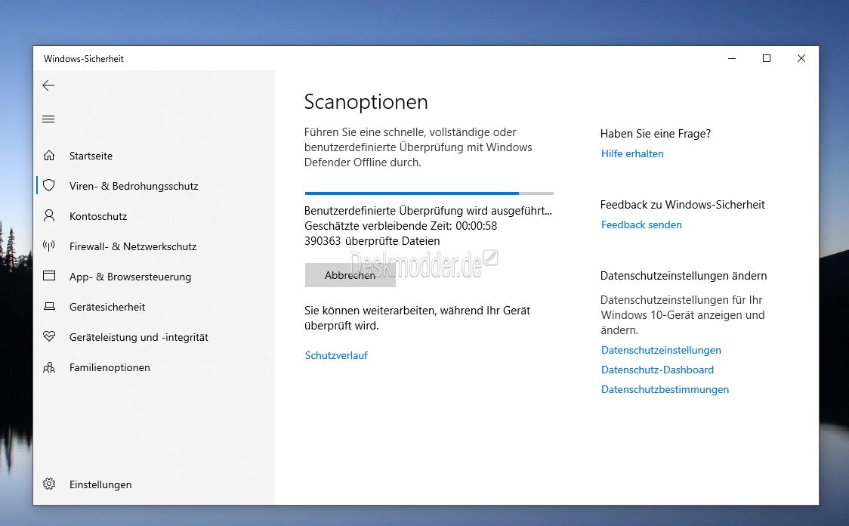Image resolution: width=849 pixels, height=526 pixels.
Task: Click the heart icon for Geräteleistung
Action: [49, 337]
